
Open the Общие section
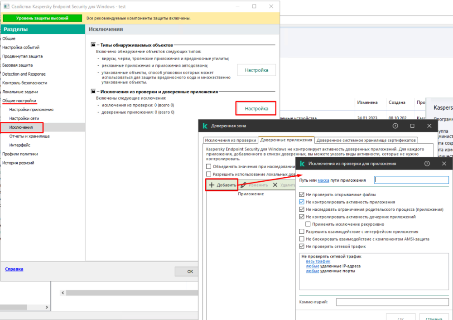(9, 39)
